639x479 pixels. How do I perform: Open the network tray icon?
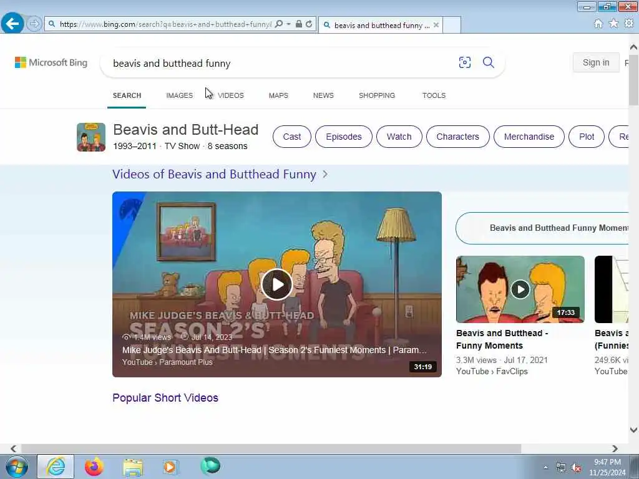click(x=561, y=468)
